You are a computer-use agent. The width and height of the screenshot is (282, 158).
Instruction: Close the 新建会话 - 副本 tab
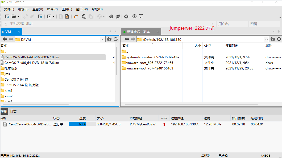point(157,32)
